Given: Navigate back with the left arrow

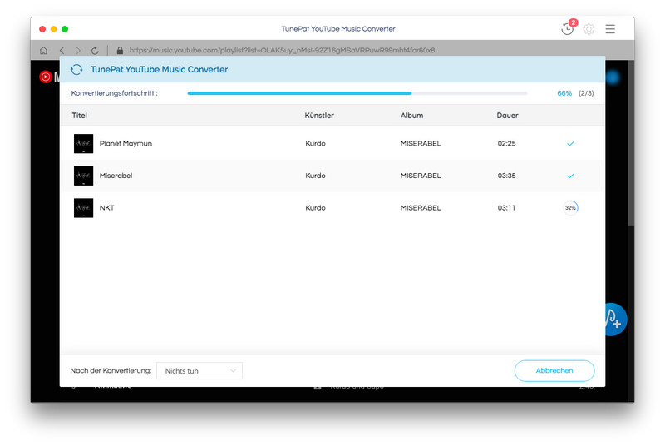Looking at the screenshot, I should (x=62, y=51).
